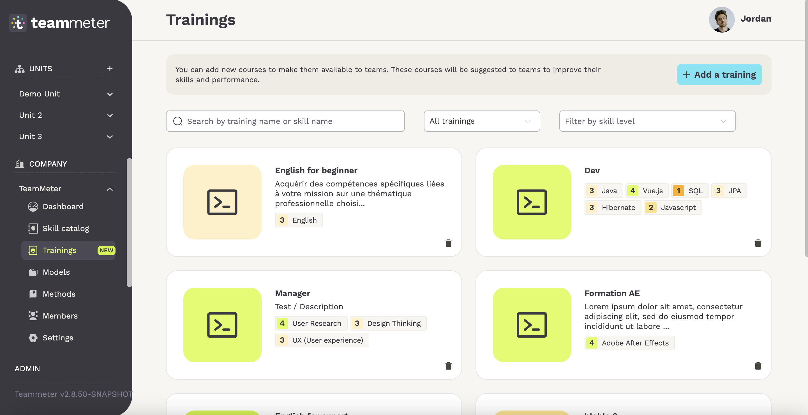Image resolution: width=808 pixels, height=415 pixels.
Task: Delete the Formation AE training
Action: tap(758, 366)
